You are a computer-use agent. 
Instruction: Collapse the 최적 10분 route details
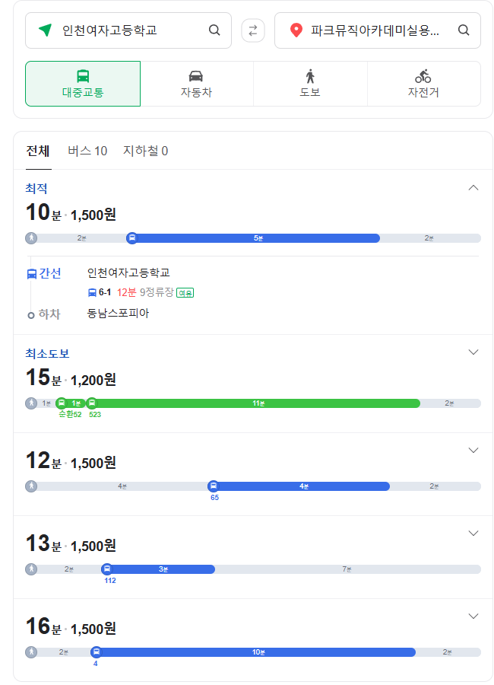point(473,188)
